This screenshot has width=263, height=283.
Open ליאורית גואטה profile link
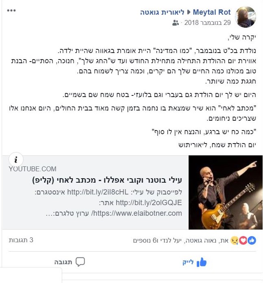[162, 12]
